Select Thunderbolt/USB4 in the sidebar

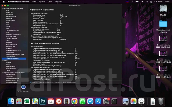pyautogui.click(x=13, y=30)
